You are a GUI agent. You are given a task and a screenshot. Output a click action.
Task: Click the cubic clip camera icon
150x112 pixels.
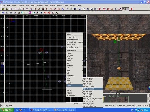point(75,9)
